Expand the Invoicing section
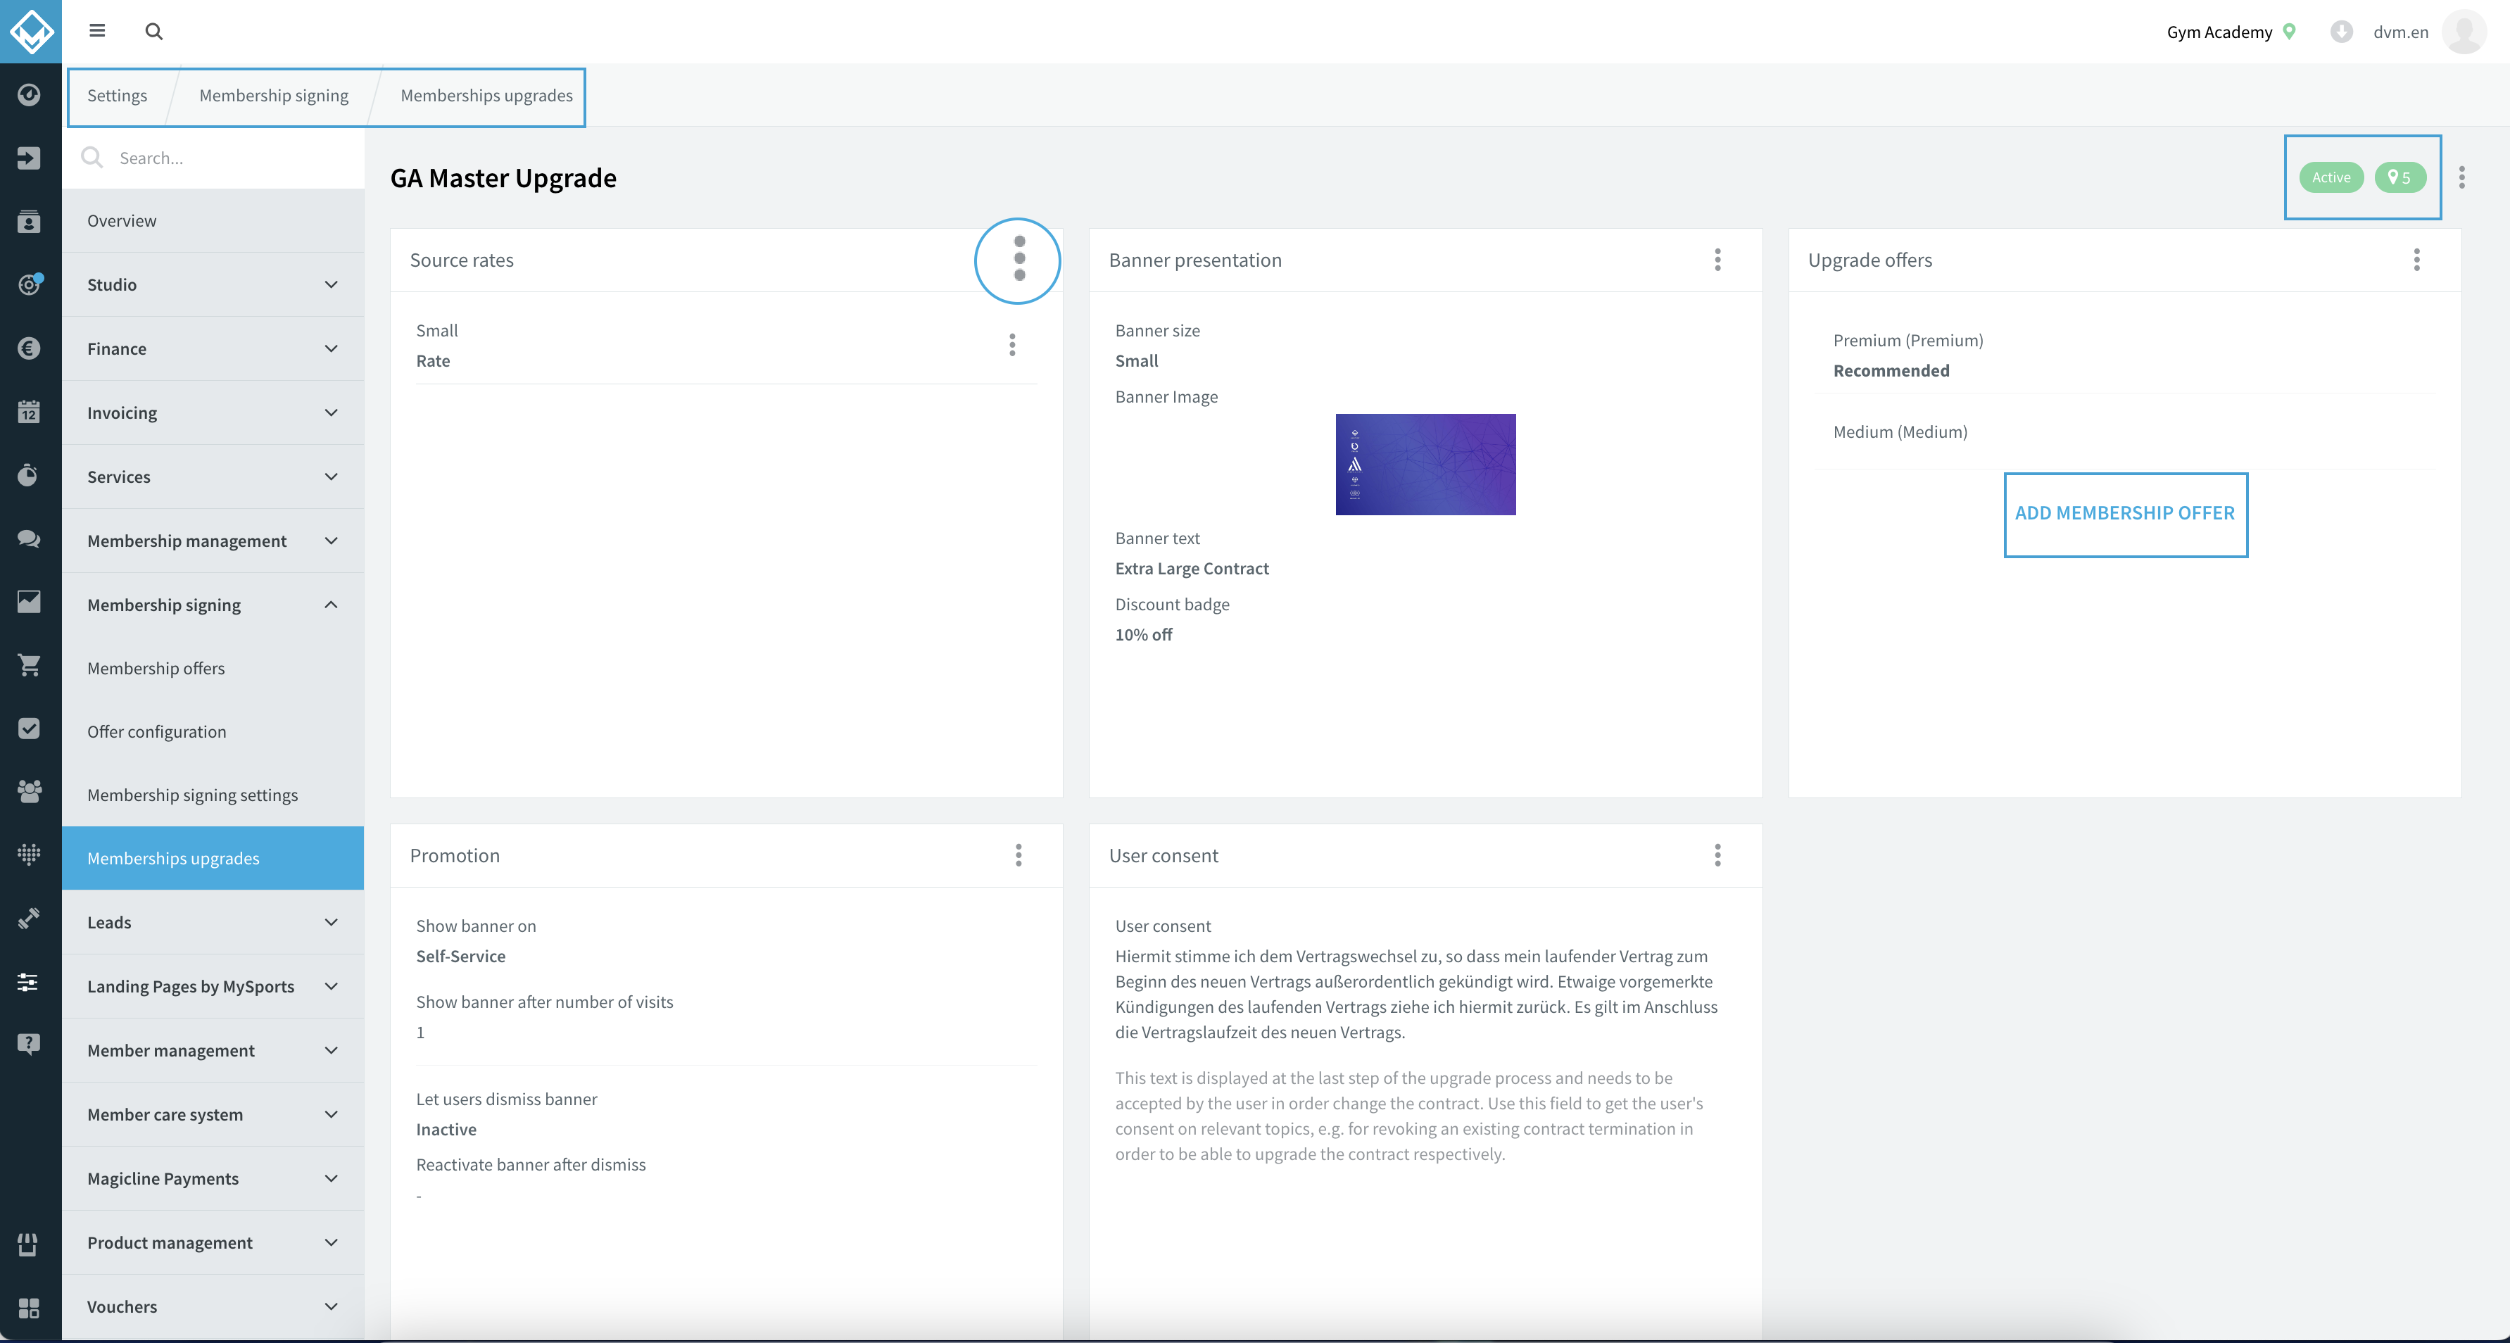 (213, 412)
